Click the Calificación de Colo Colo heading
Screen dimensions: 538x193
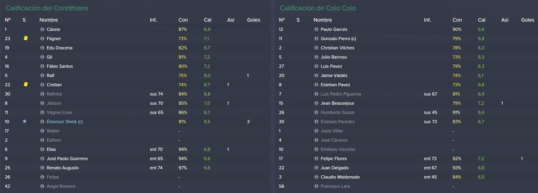(x=318, y=8)
